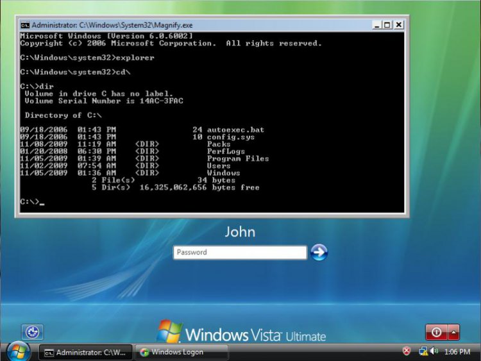
Task: Click the explorer command line
Action: [x=87, y=58]
